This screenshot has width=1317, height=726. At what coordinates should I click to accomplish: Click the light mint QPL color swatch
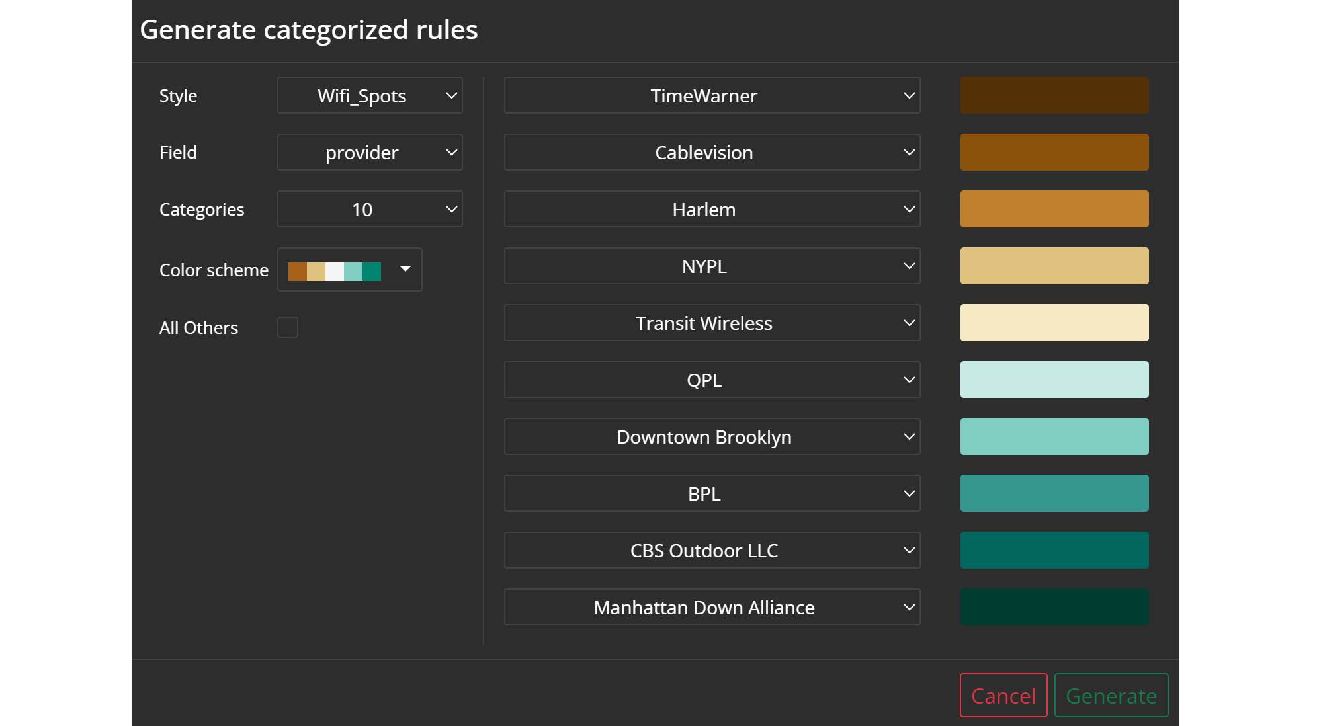(x=1054, y=380)
